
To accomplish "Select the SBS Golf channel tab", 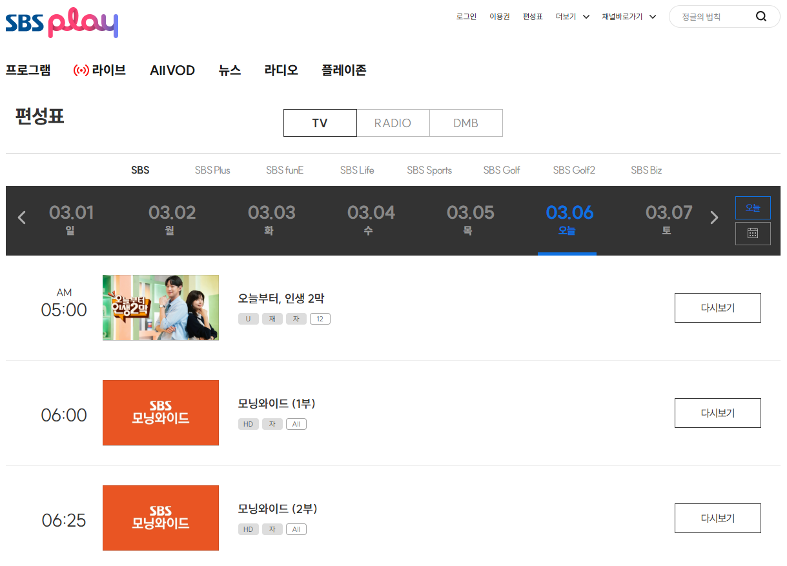I will tap(501, 170).
